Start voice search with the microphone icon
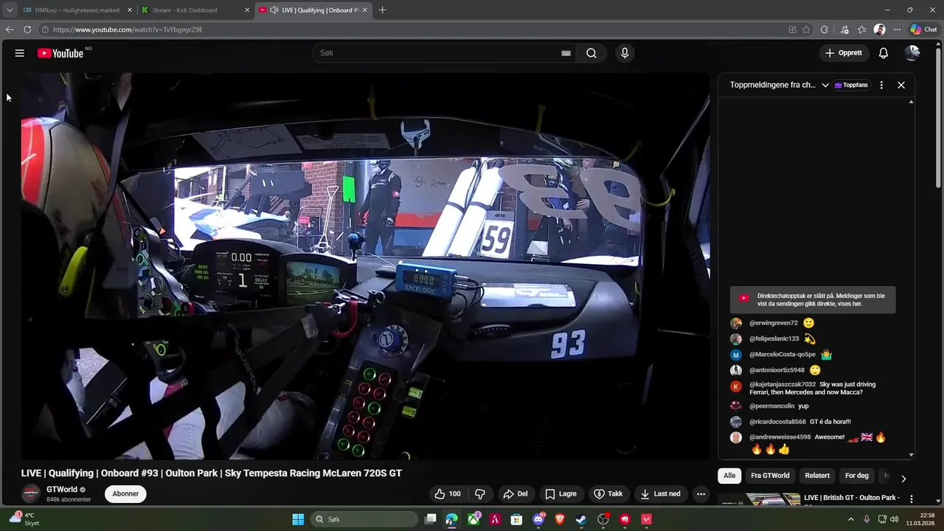The image size is (944, 531). coord(625,53)
